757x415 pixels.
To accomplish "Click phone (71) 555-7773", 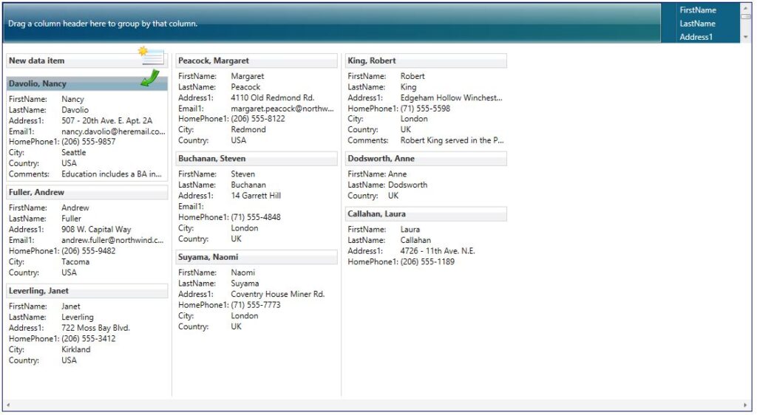I will pos(256,305).
